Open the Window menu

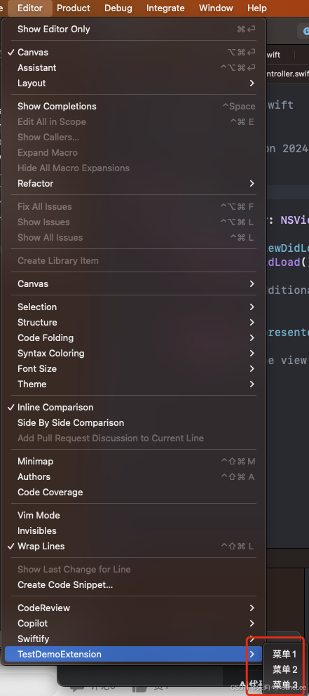pyautogui.click(x=216, y=8)
